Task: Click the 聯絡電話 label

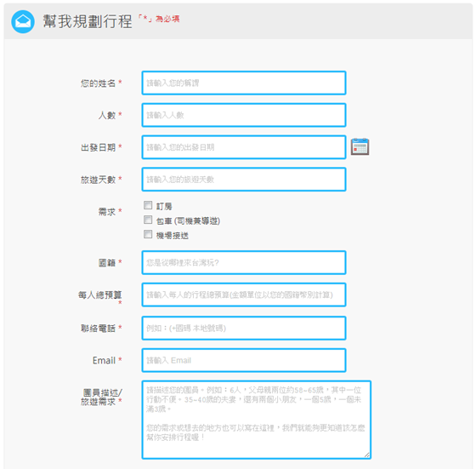Action: (x=98, y=329)
